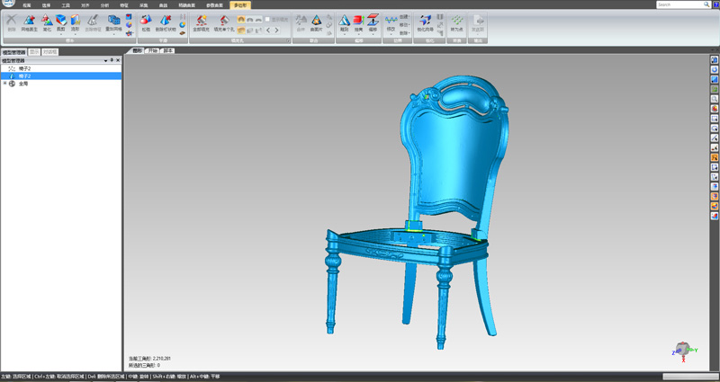This screenshot has width=720, height=382.
Task: Open the 多边形 (Polygons) ribbon tab
Action: (x=240, y=4)
